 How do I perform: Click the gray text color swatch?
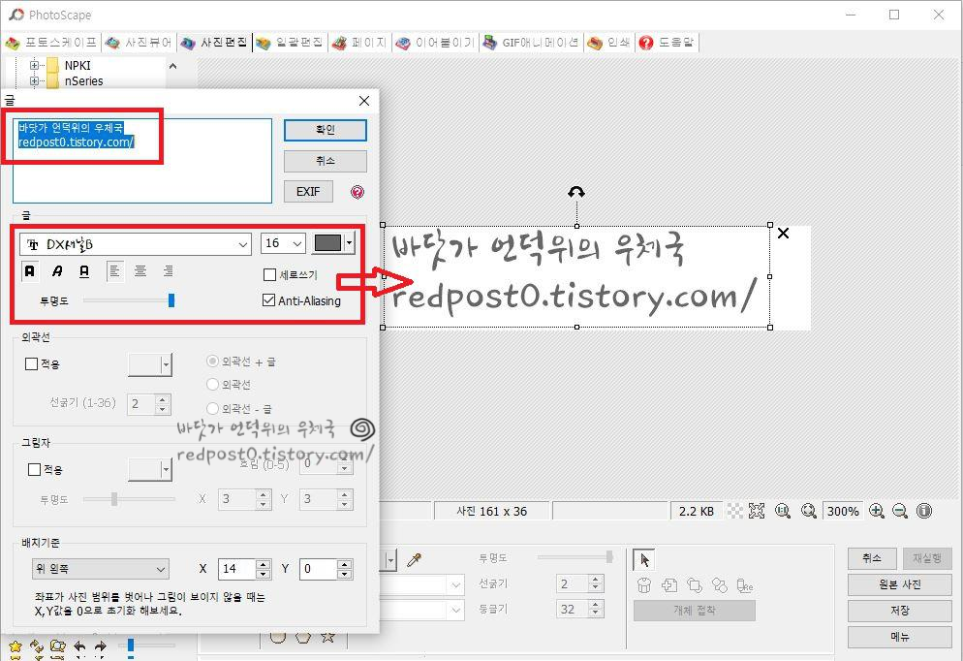[327, 243]
